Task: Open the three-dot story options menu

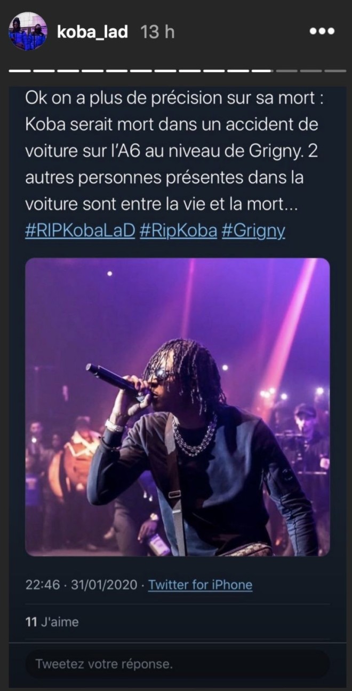Action: (322, 32)
